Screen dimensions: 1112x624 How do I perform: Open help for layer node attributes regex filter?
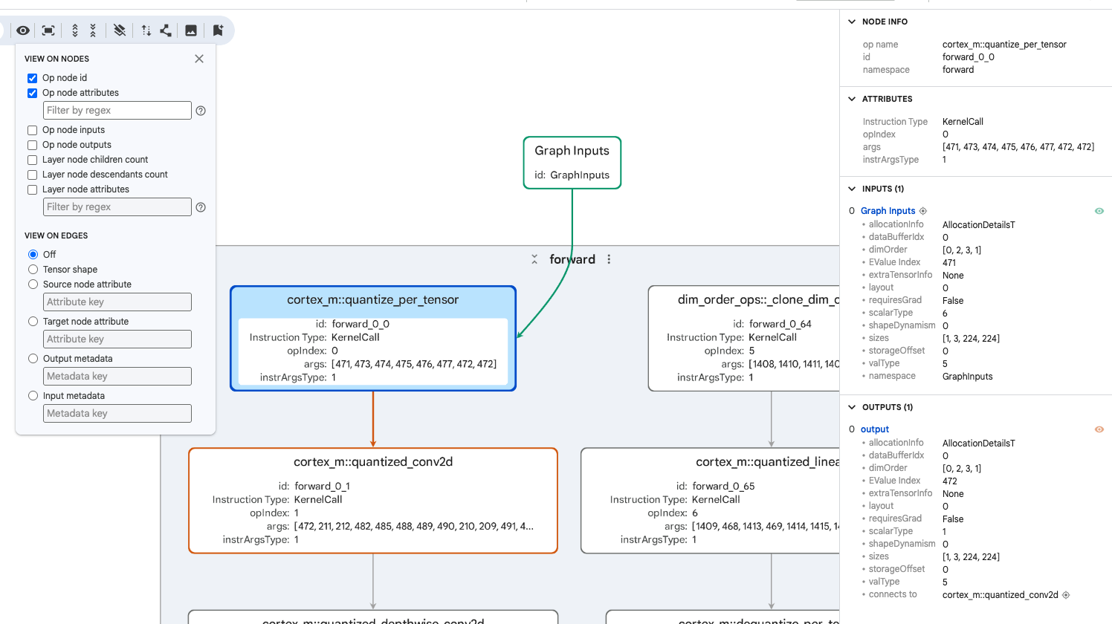click(x=201, y=207)
